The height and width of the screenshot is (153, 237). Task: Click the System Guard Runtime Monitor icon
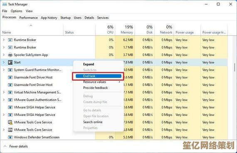click(10, 70)
